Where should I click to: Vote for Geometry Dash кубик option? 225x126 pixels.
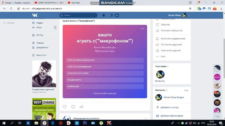[105, 73]
